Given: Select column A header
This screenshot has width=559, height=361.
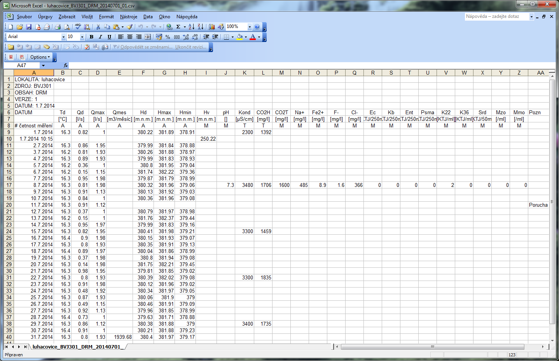Looking at the screenshot, I should tap(34, 73).
